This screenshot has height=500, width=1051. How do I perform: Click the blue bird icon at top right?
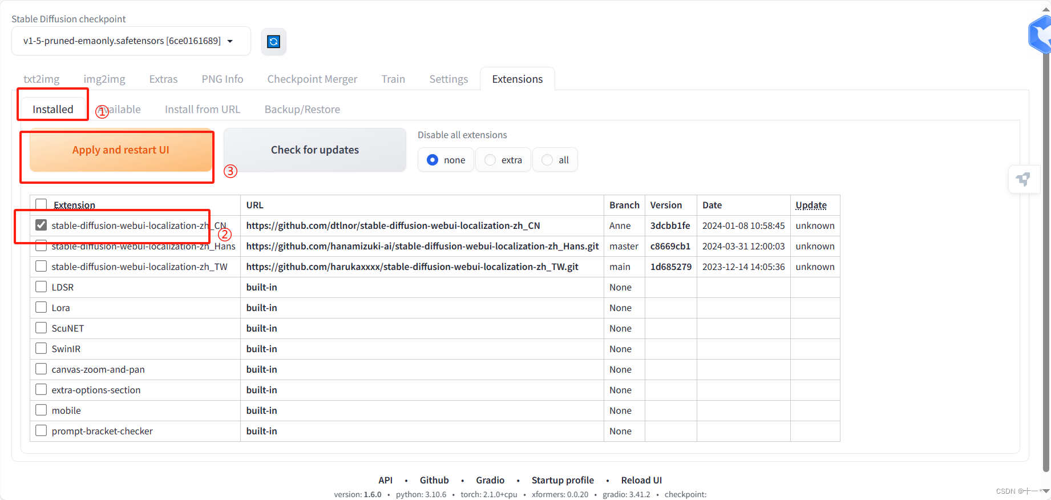tap(1042, 35)
